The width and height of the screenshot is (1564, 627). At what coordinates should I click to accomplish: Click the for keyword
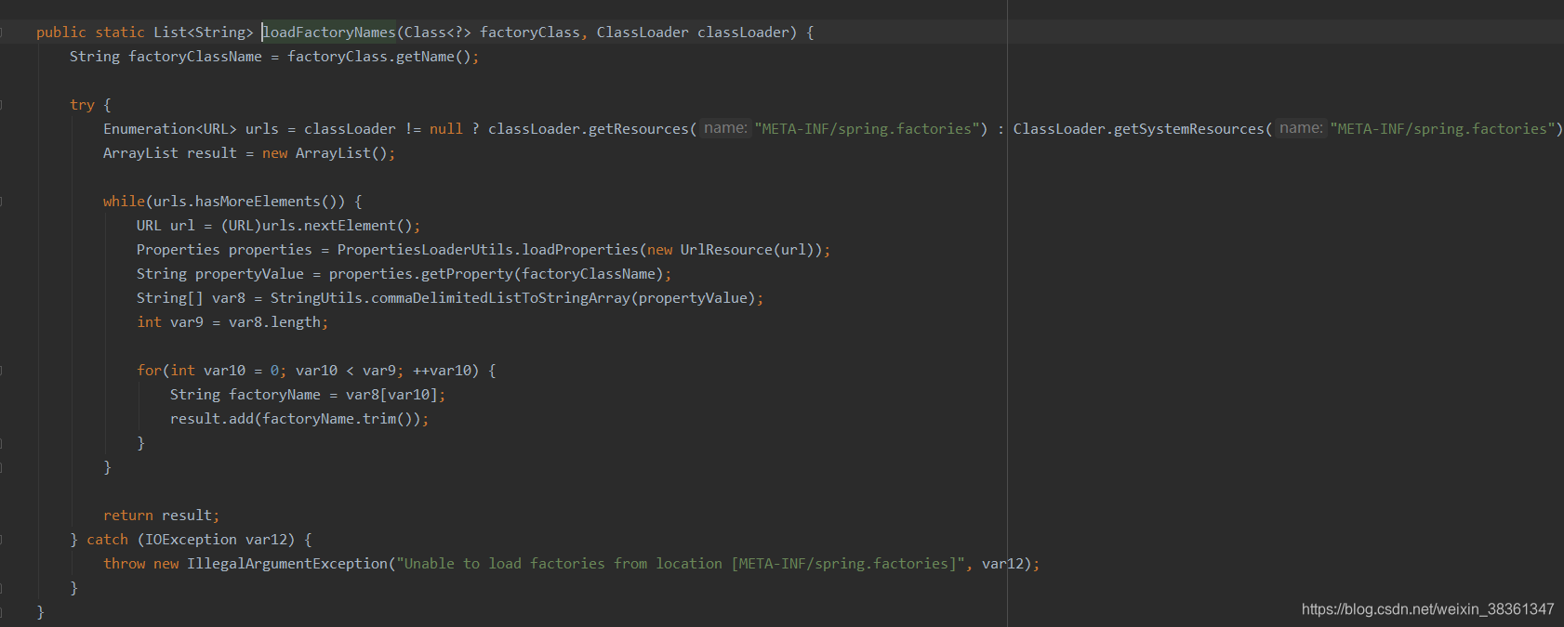coord(149,371)
